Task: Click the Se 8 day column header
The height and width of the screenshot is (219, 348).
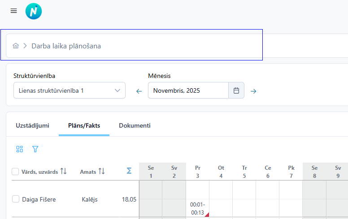Action: pyautogui.click(x=314, y=172)
